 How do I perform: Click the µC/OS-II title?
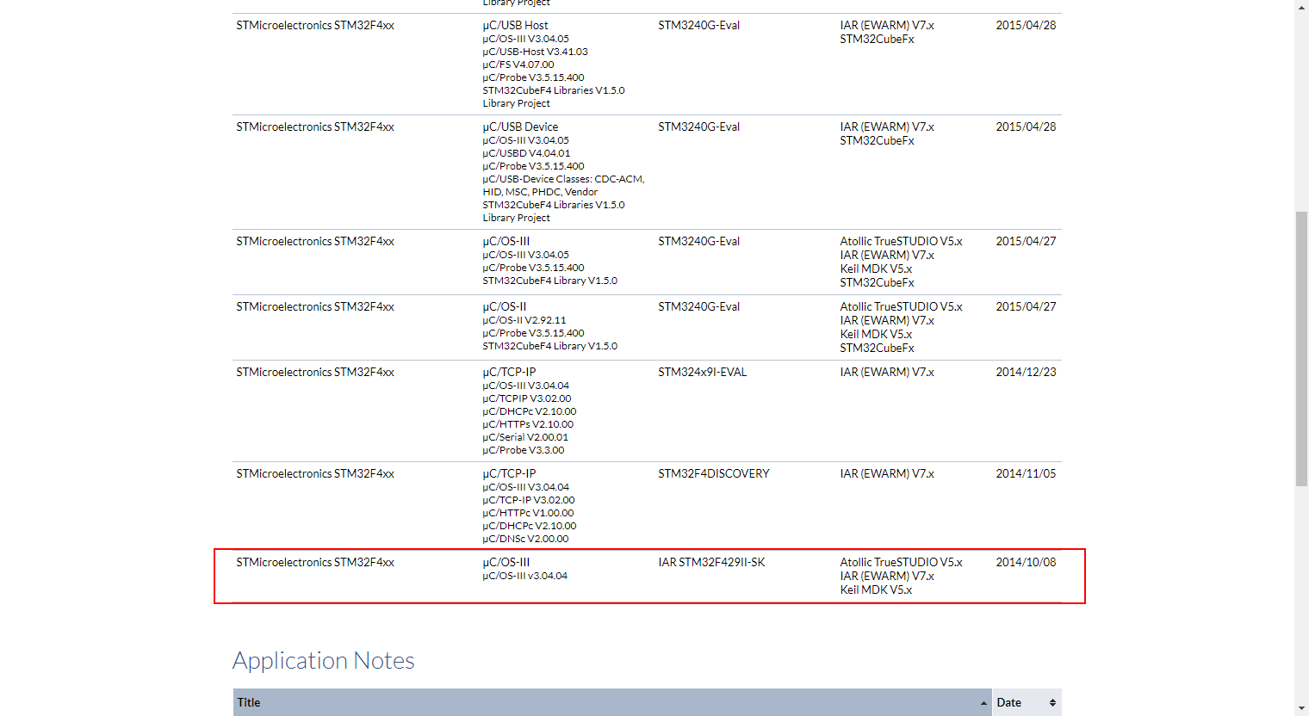click(505, 307)
